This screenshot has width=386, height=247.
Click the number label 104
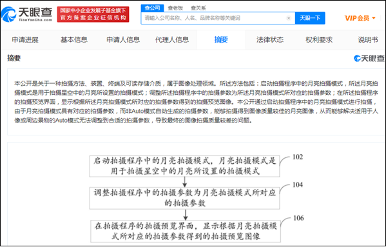(x=298, y=184)
